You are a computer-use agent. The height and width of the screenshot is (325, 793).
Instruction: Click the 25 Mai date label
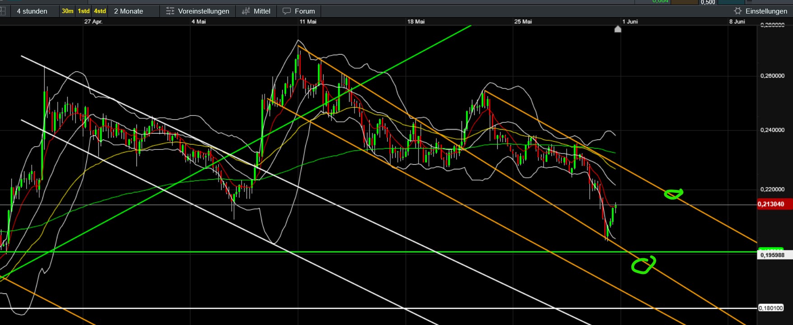(x=523, y=22)
